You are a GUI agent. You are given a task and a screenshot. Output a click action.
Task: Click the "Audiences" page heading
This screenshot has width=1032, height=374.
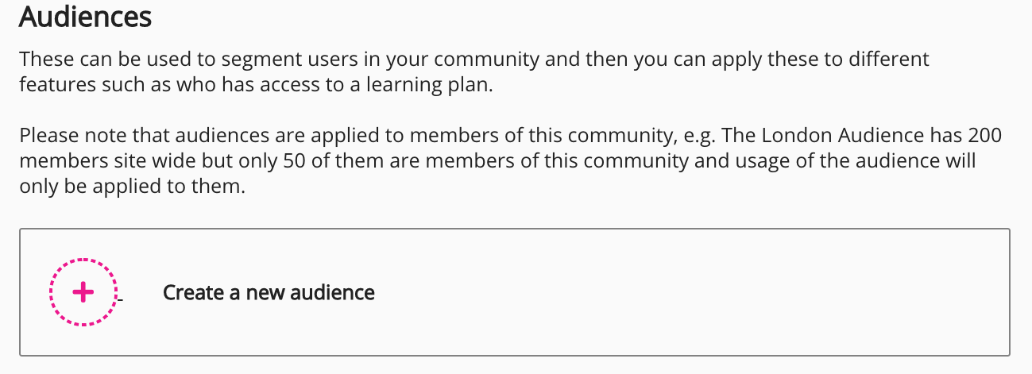(x=85, y=17)
